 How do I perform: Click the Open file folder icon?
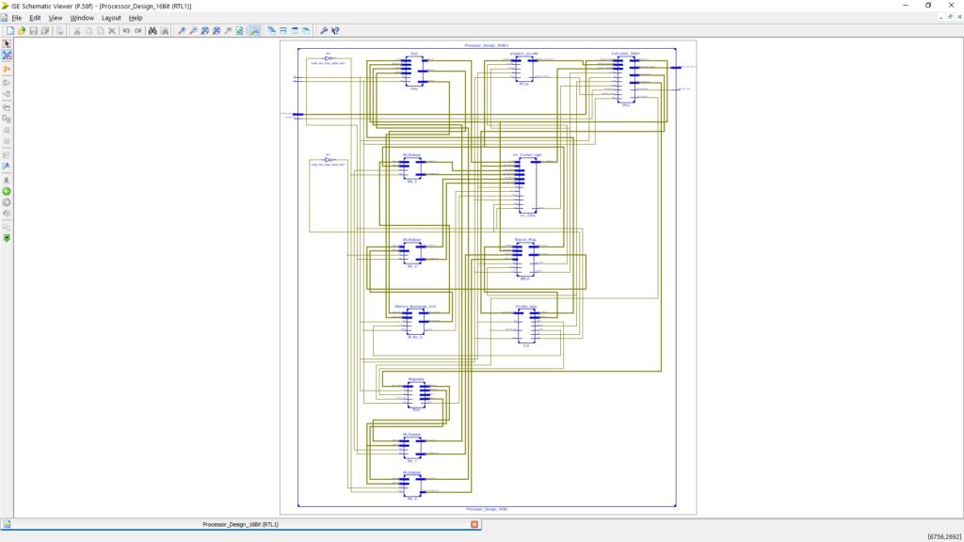22,31
